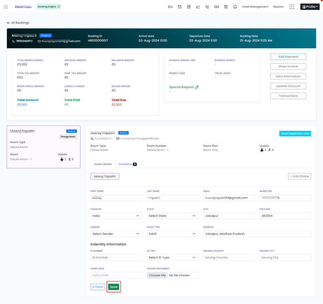
Task: Open Hotel Management menu
Action: pyautogui.click(x=255, y=7)
